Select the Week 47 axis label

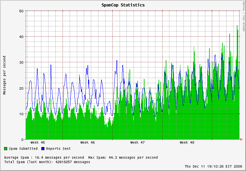[x=137, y=142]
